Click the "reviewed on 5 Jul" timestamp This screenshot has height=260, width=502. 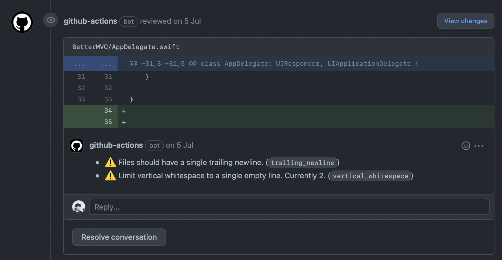[x=170, y=21]
